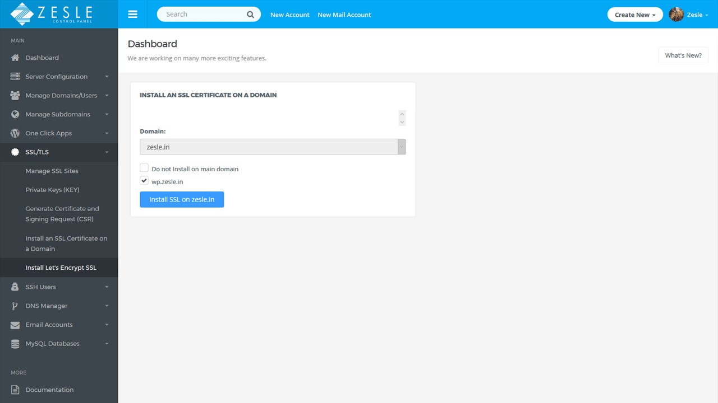This screenshot has width=718, height=403.
Task: Click the Email Accounts envelope icon
Action: pyautogui.click(x=15, y=325)
